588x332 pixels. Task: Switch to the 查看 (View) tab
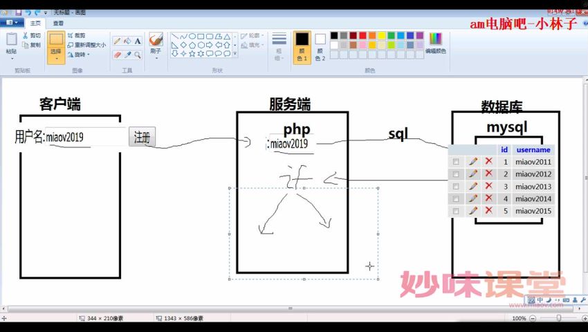[58, 23]
